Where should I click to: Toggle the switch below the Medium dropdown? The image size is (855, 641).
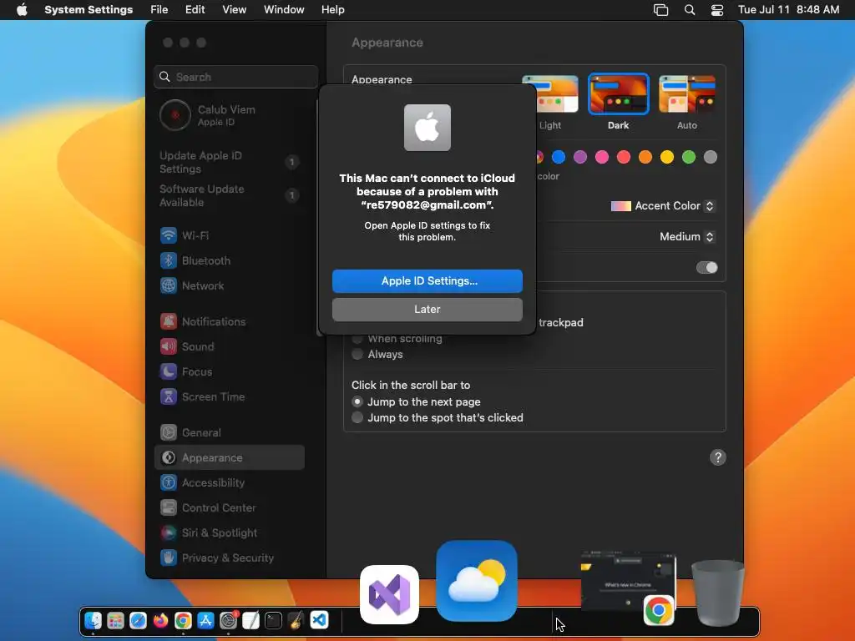(706, 268)
